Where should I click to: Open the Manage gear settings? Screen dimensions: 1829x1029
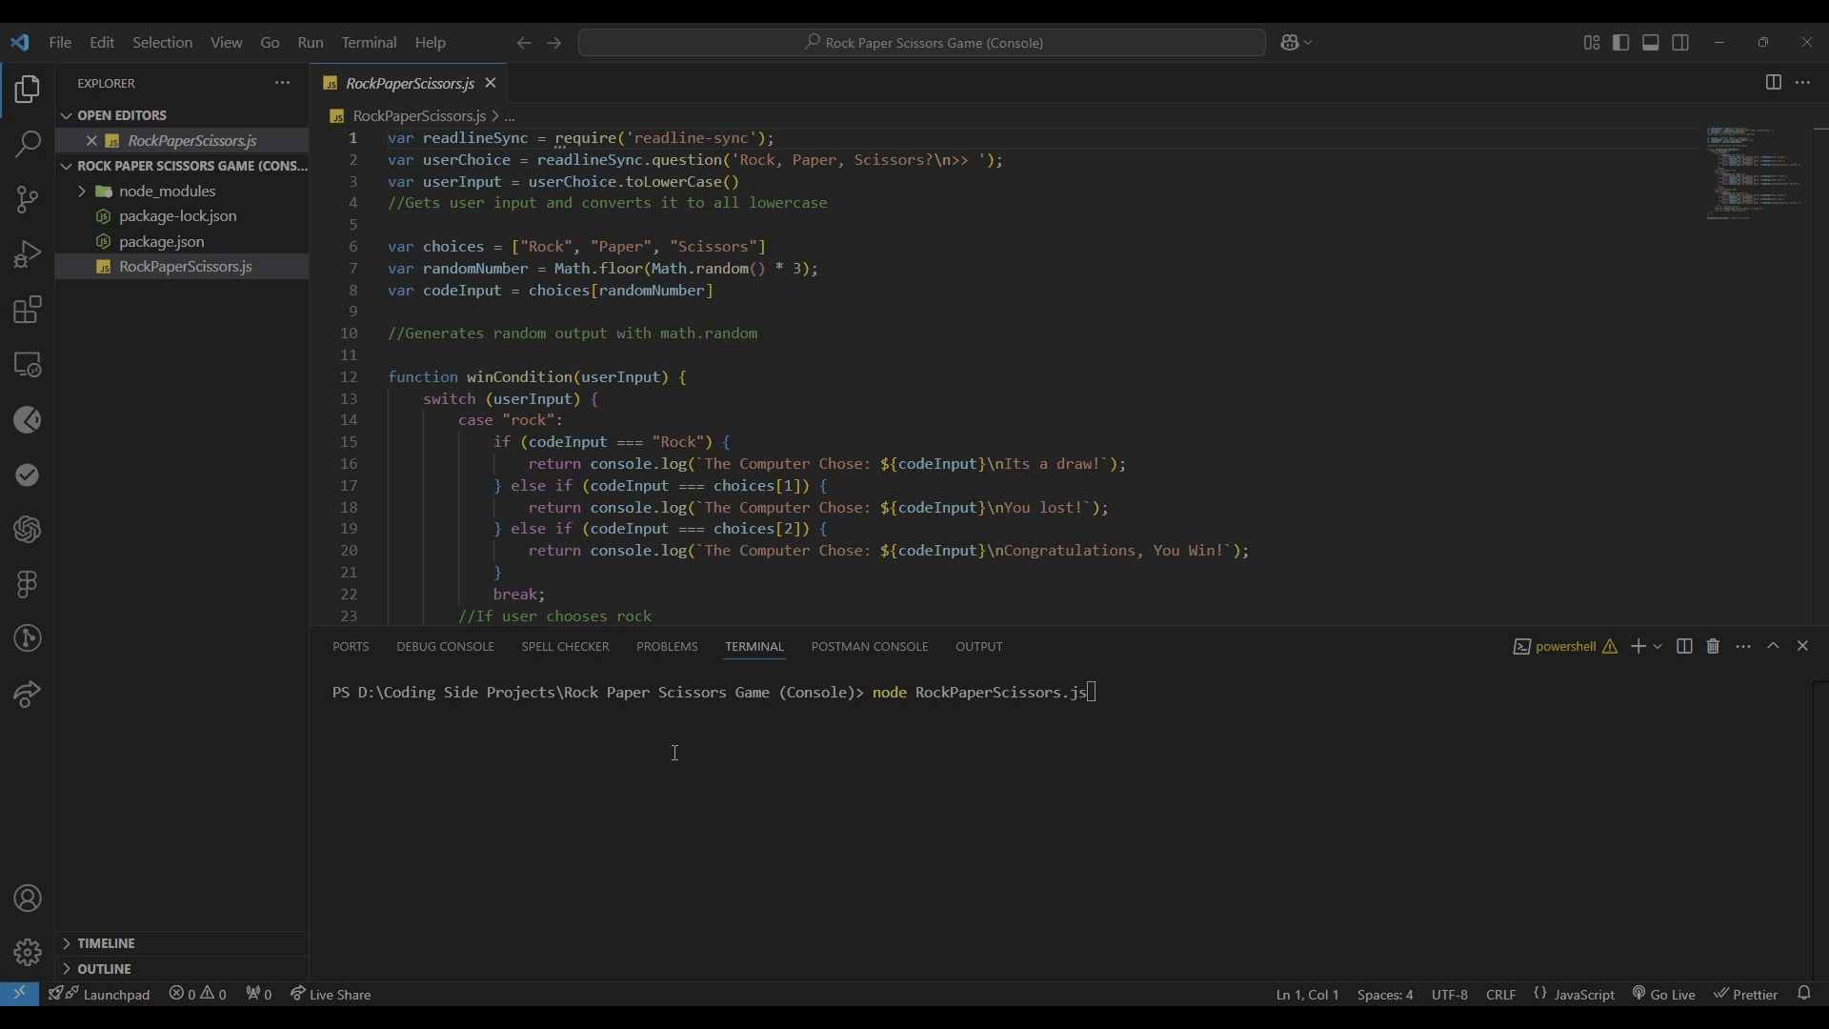(x=28, y=952)
